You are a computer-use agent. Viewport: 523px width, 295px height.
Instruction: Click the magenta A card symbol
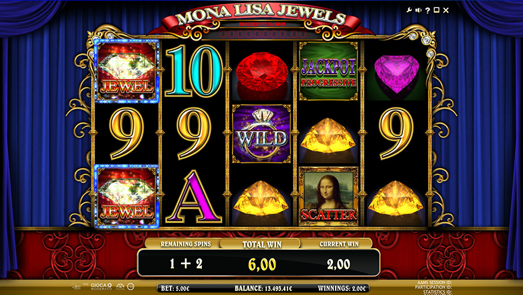tap(194, 196)
